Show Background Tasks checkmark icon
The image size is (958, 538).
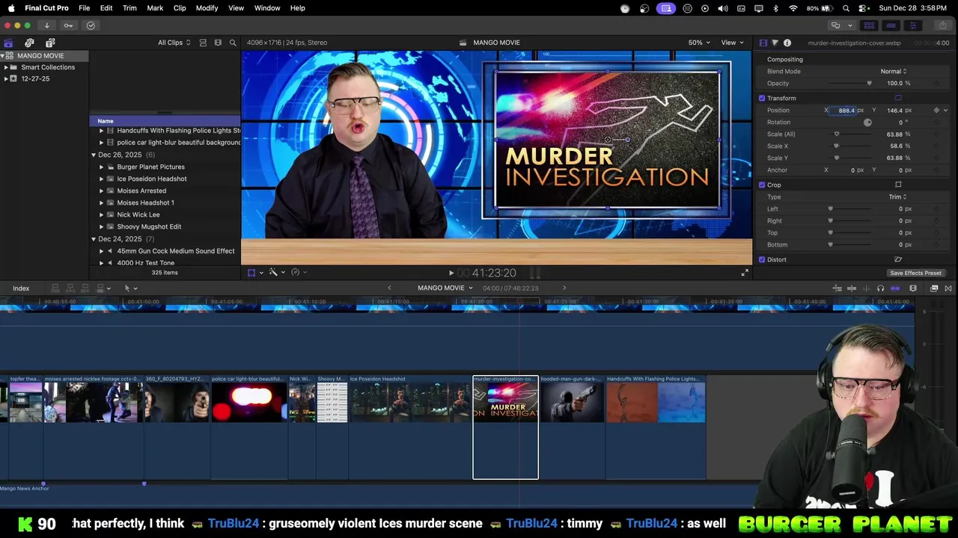pos(91,25)
